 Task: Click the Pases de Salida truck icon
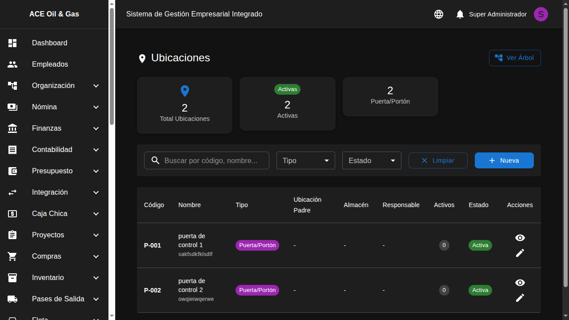pyautogui.click(x=12, y=299)
